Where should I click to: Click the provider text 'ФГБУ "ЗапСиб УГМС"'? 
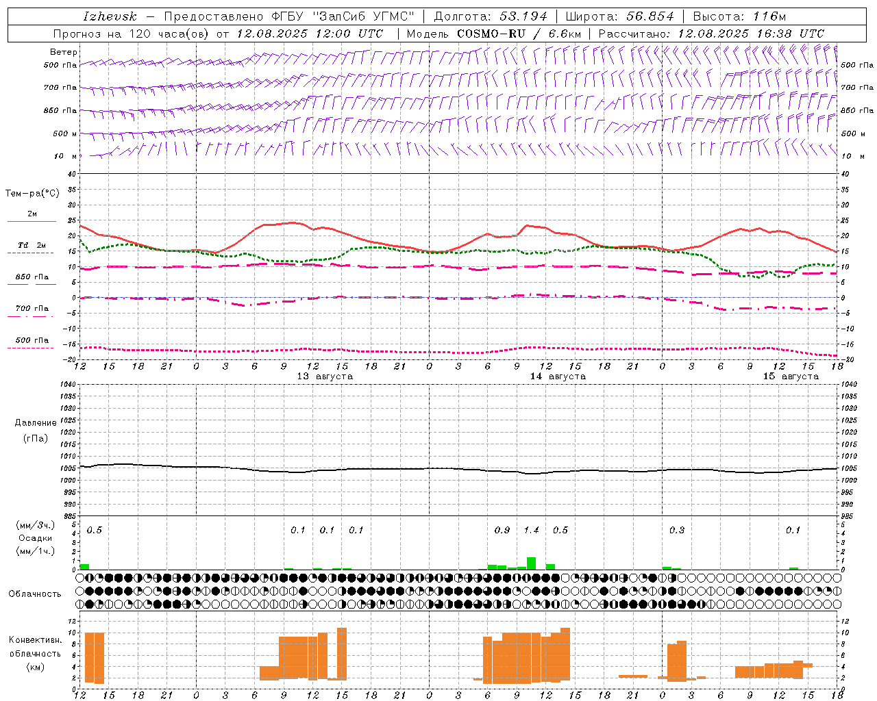click(x=342, y=16)
